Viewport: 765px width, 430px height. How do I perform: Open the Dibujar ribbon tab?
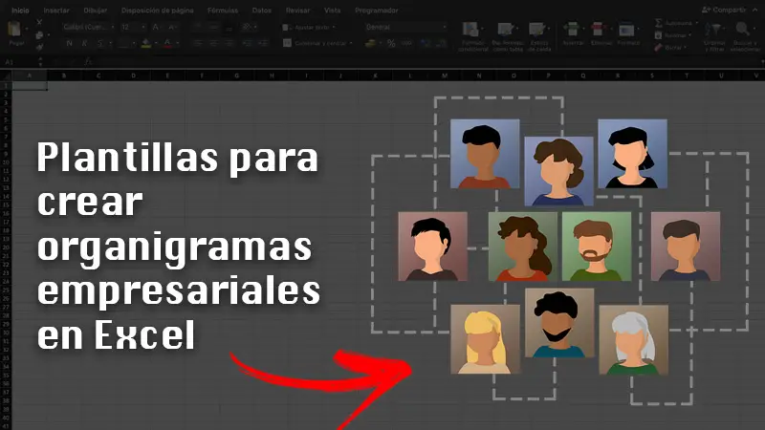click(95, 11)
